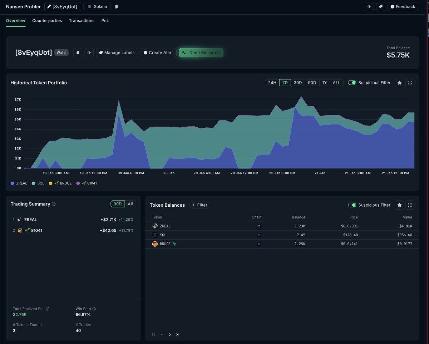Click Solana chain icon in ZREAL row
Image resolution: width=429 pixels, height=344 pixels.
point(259,226)
